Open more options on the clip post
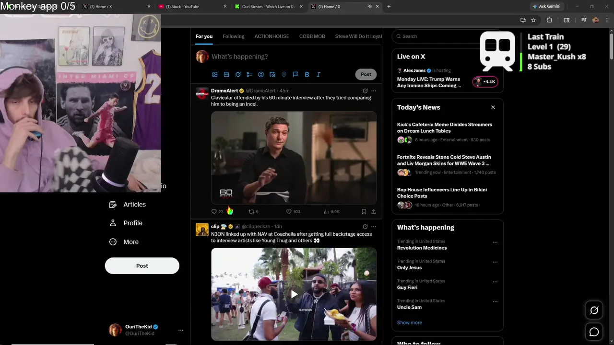This screenshot has height=345, width=614. point(374,227)
